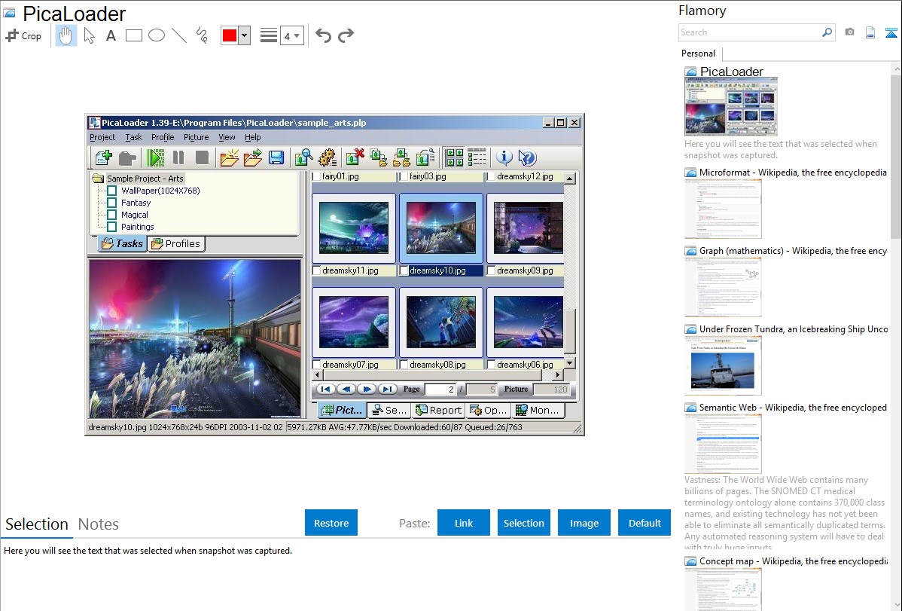Switch to the Notes tab
This screenshot has width=902, height=611.
pyautogui.click(x=99, y=524)
